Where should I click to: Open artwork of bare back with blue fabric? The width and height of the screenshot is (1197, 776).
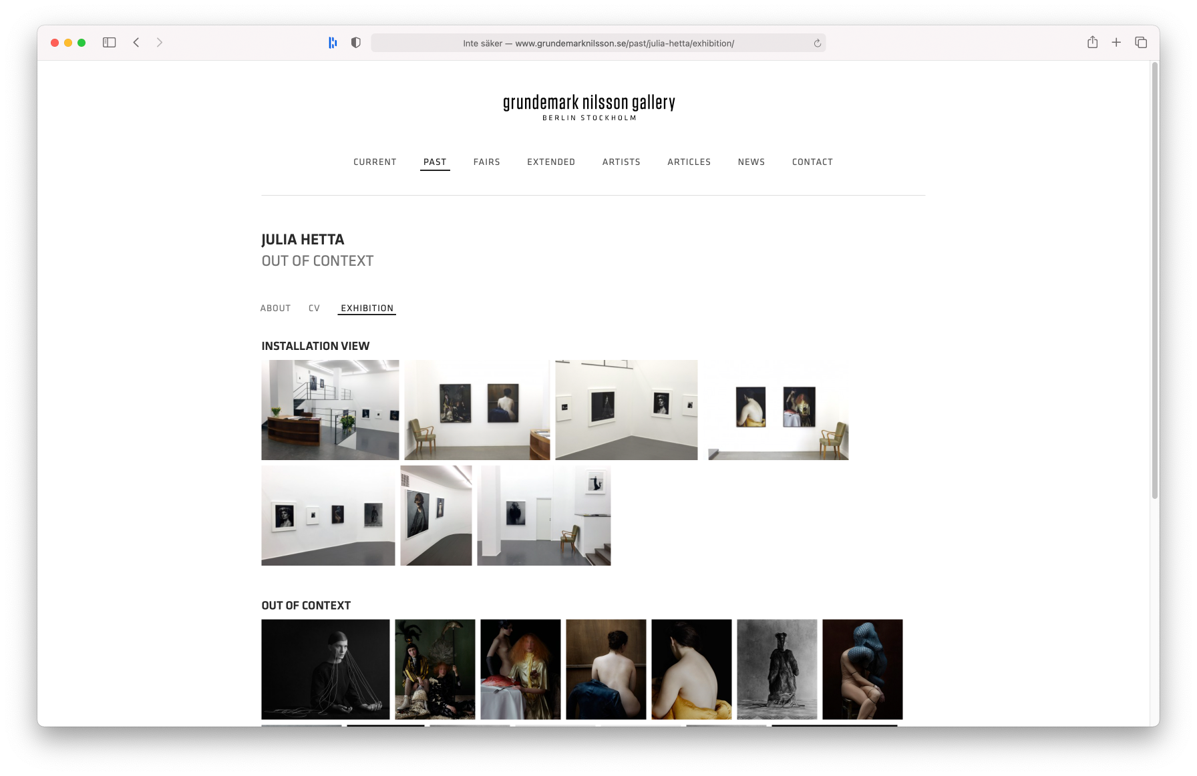pyautogui.click(x=606, y=669)
